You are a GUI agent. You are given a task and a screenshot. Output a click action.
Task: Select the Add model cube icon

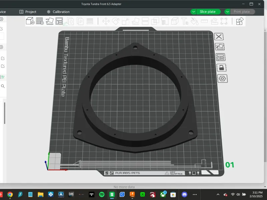(30, 21)
